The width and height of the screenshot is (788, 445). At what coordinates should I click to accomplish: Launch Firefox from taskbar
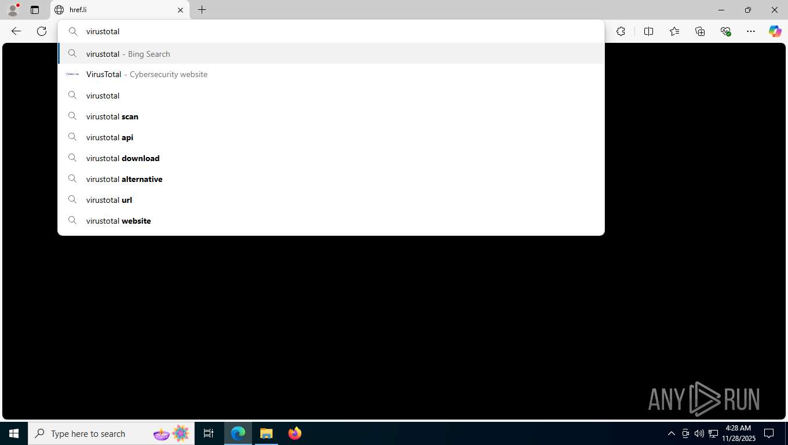tap(294, 433)
